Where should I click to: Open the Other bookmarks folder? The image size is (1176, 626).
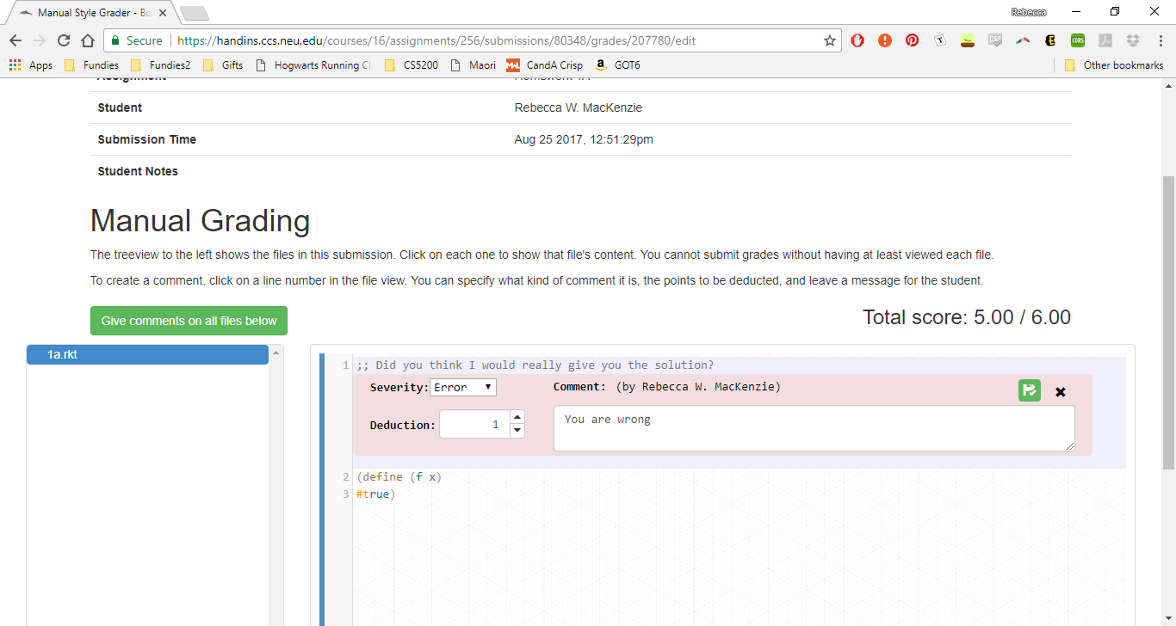click(x=1114, y=65)
